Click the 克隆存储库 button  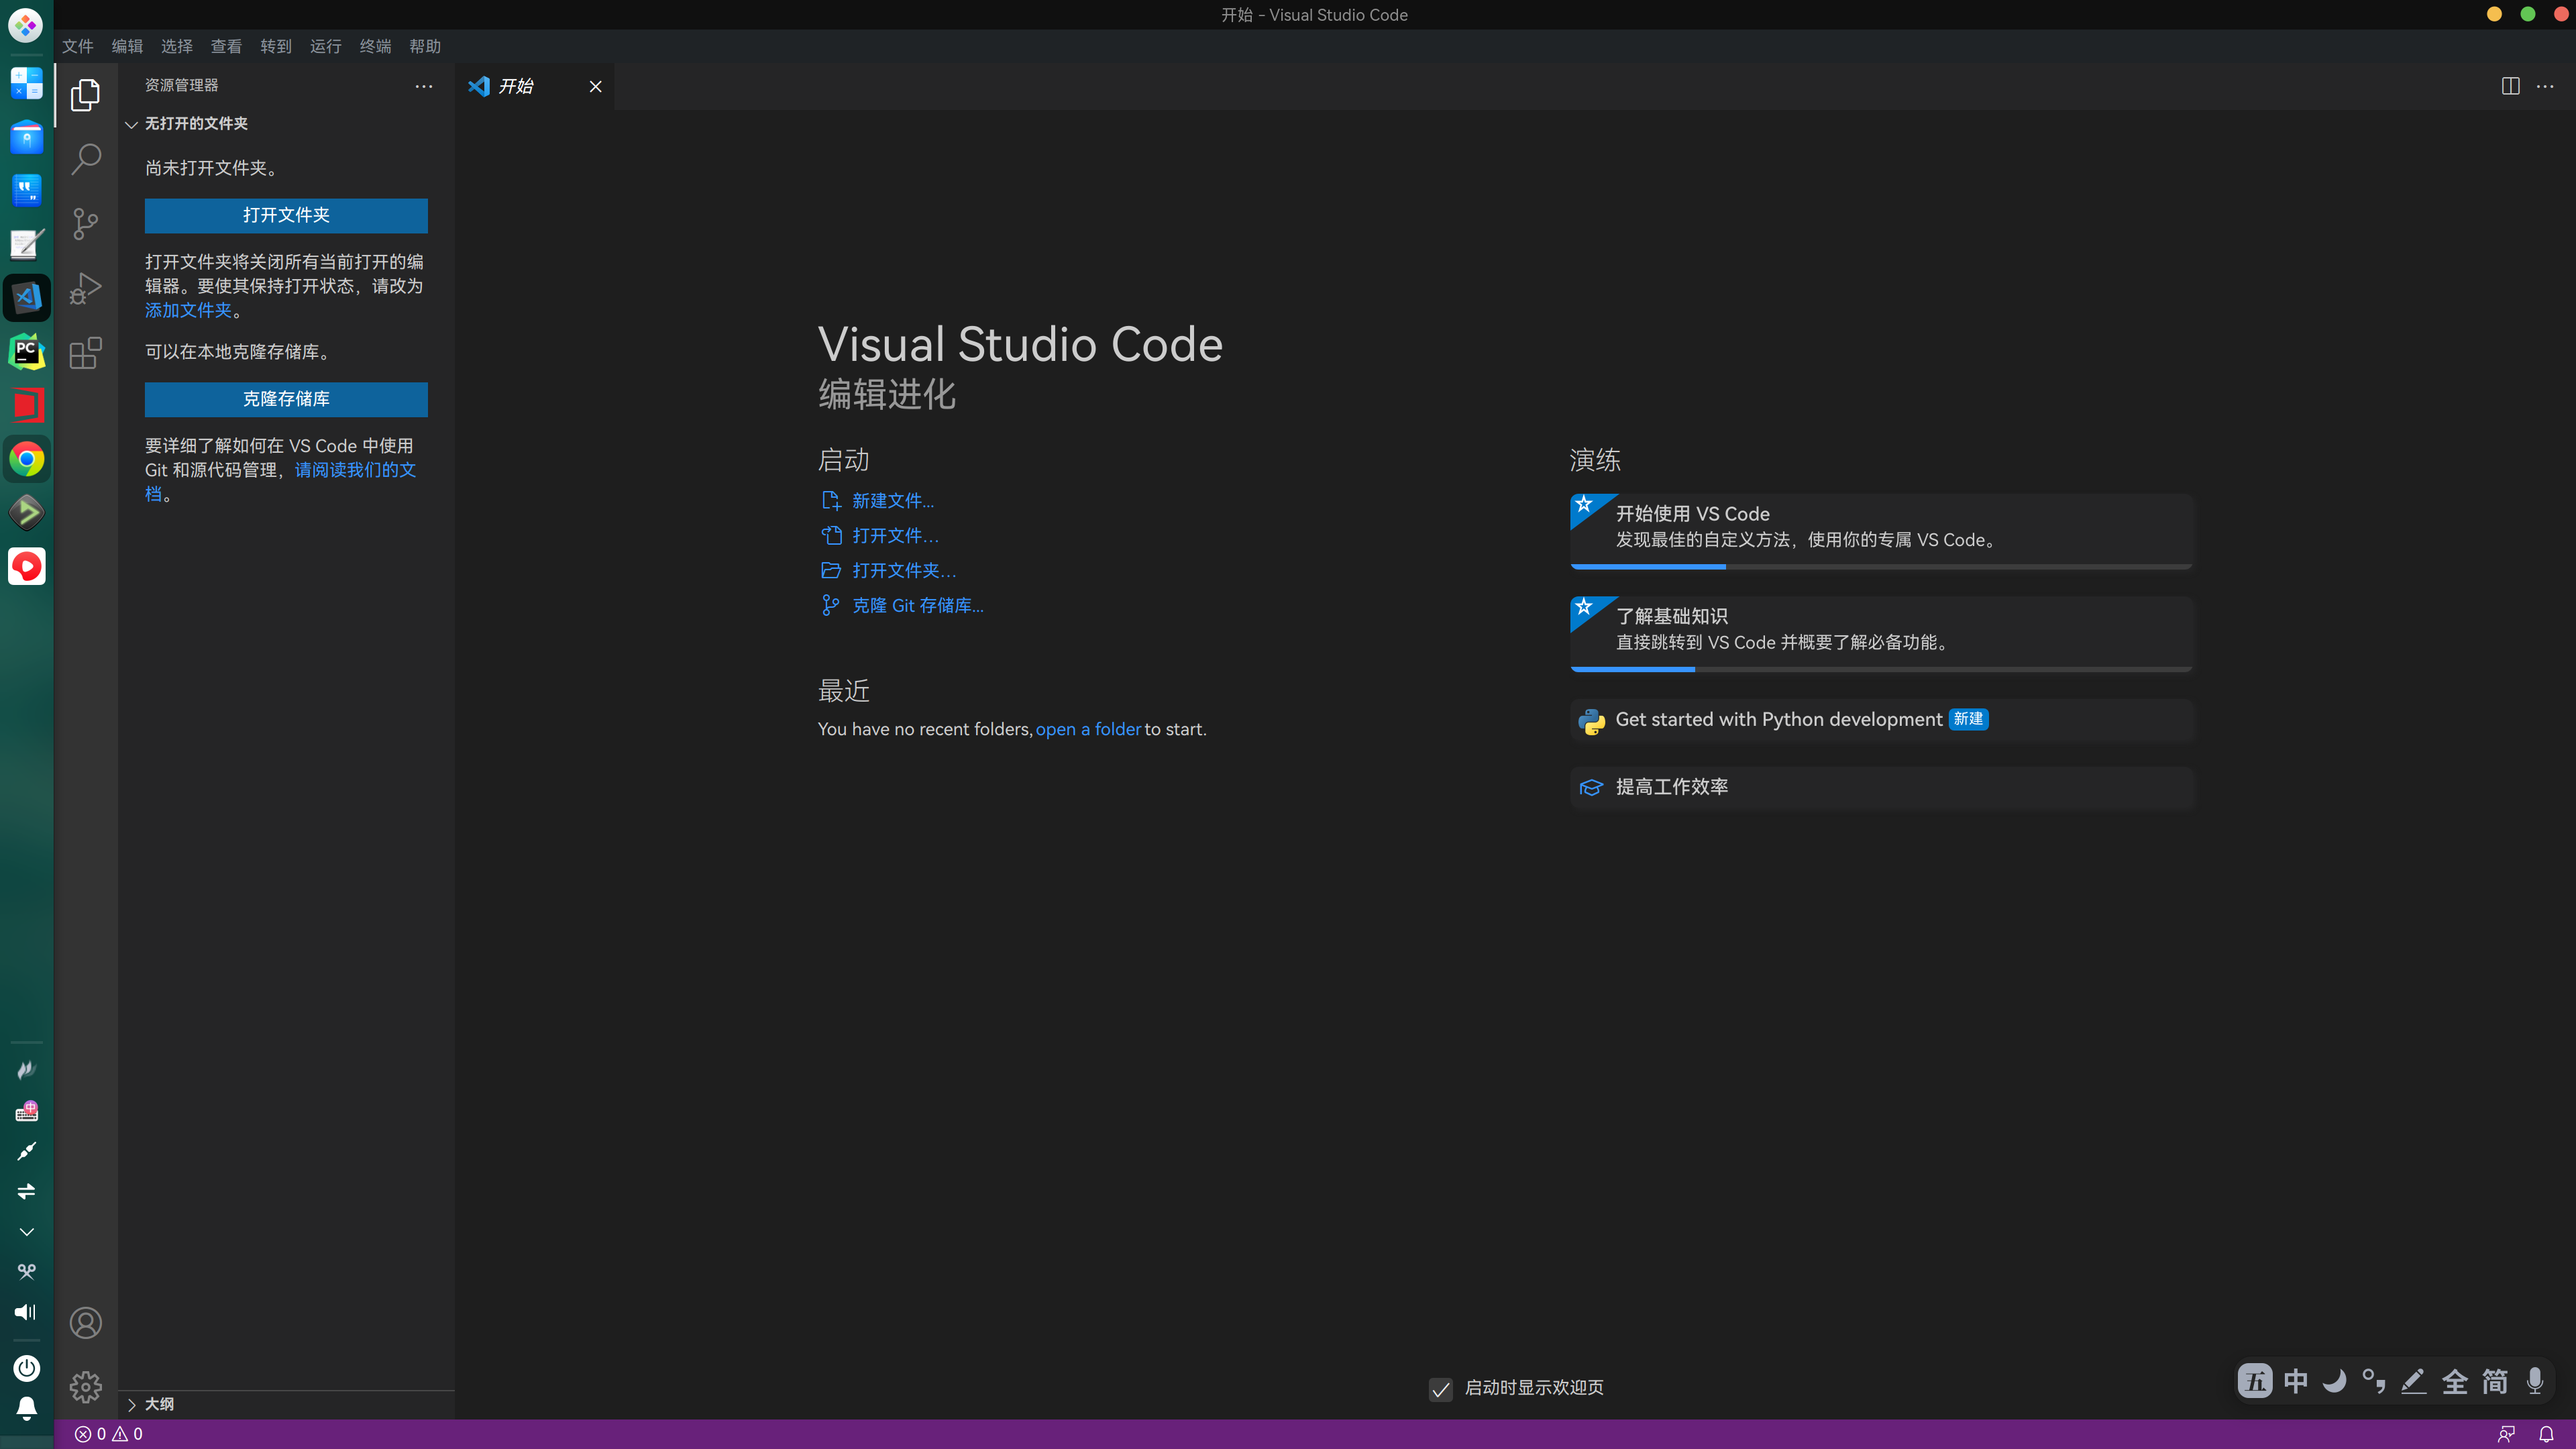(286, 399)
